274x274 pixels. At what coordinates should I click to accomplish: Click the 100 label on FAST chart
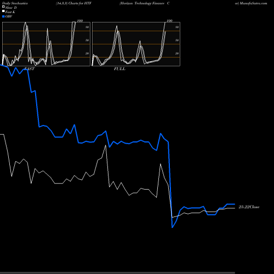pyautogui.click(x=80, y=21)
